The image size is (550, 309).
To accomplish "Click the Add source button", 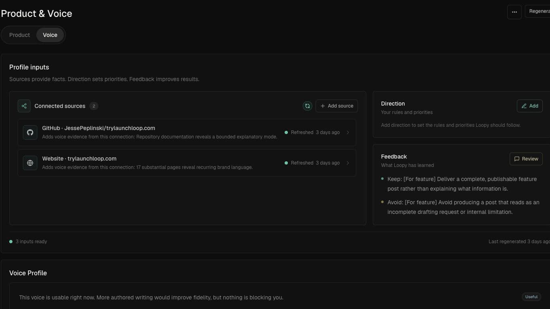I will click(336, 106).
